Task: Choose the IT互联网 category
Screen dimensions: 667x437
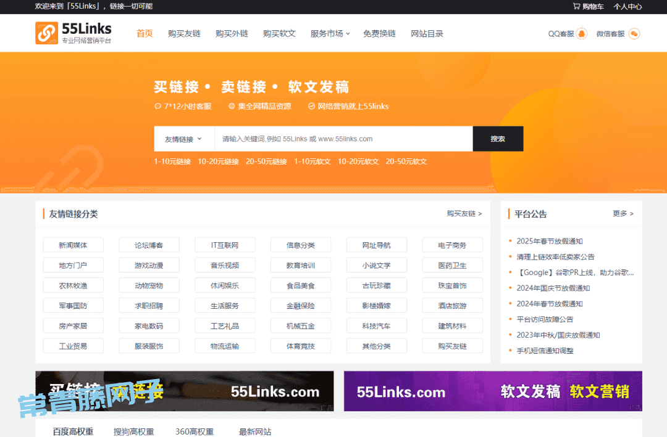Action: pos(225,245)
